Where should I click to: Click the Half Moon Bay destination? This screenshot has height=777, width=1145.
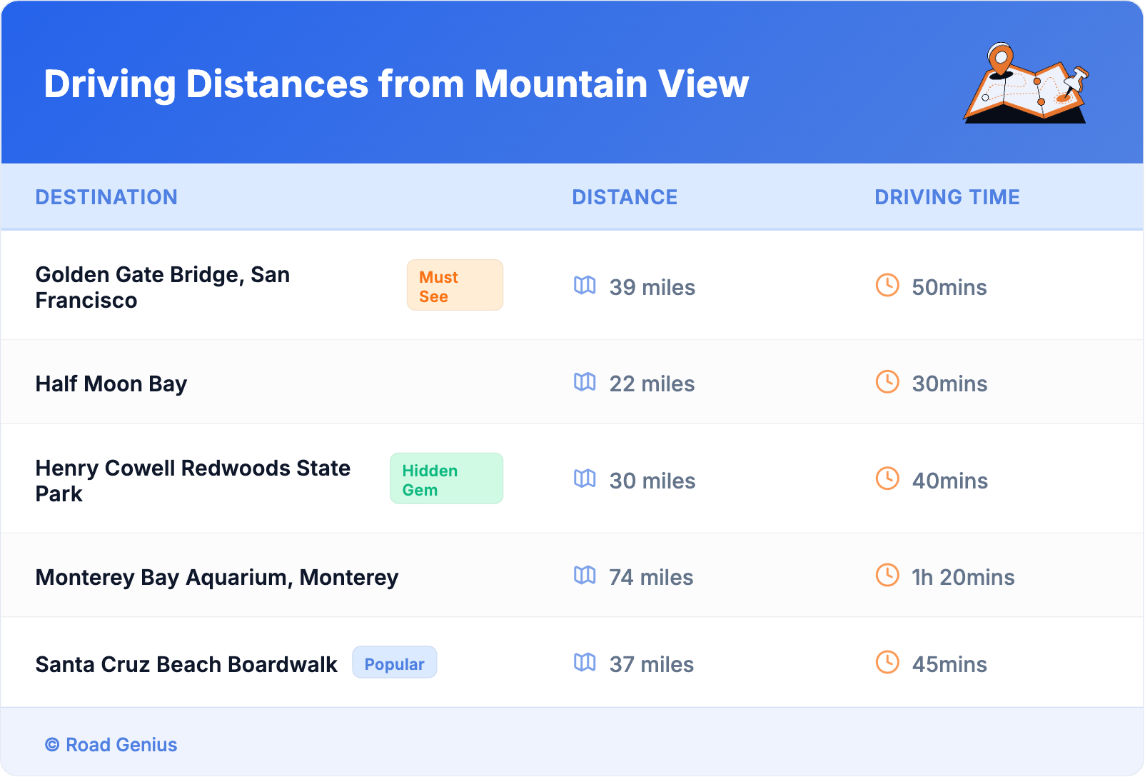click(111, 384)
